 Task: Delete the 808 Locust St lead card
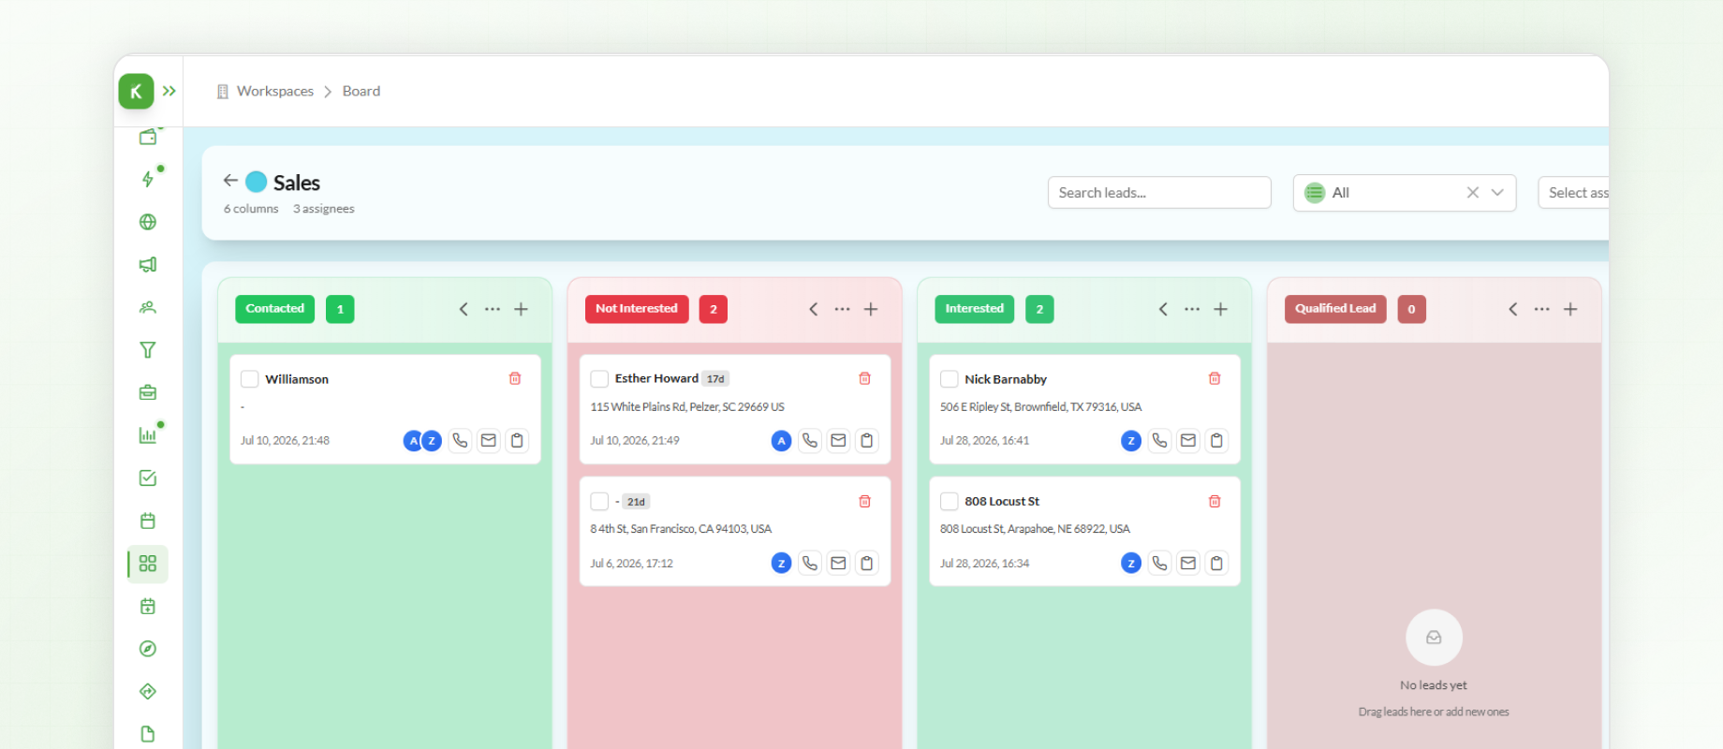[1215, 501]
